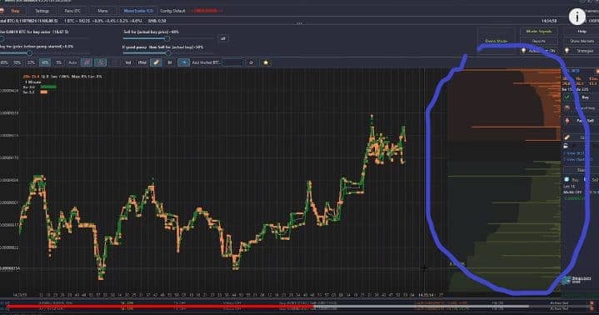599x315 pixels.
Task: Click the 'all' button beside sell slider
Action: pyautogui.click(x=223, y=38)
